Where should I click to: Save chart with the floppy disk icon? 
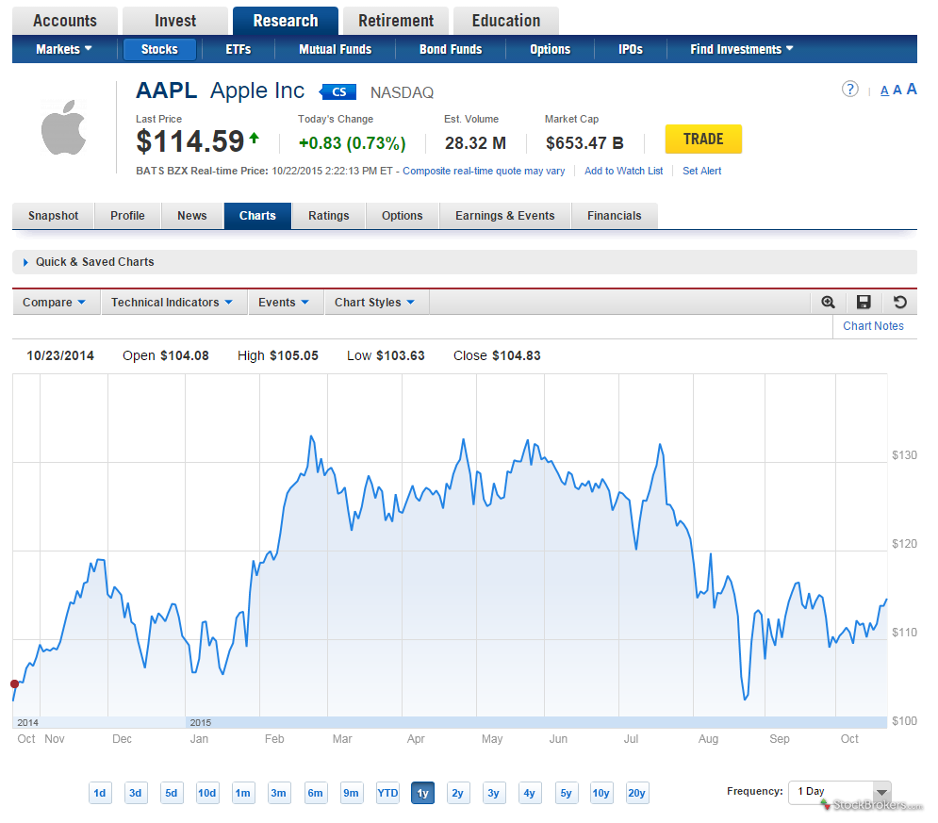tap(864, 302)
